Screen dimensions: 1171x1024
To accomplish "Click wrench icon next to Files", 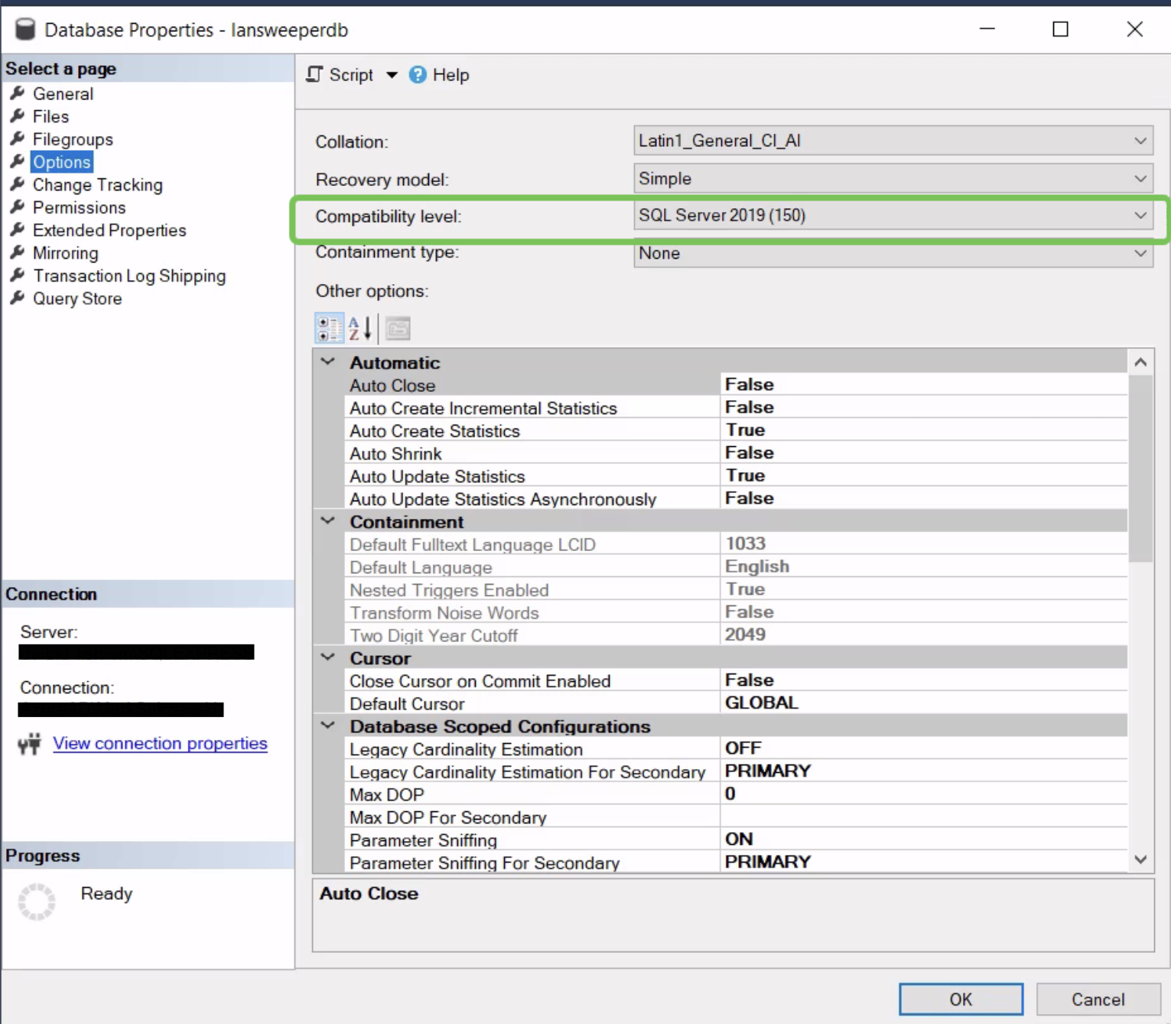I will pyautogui.click(x=18, y=116).
